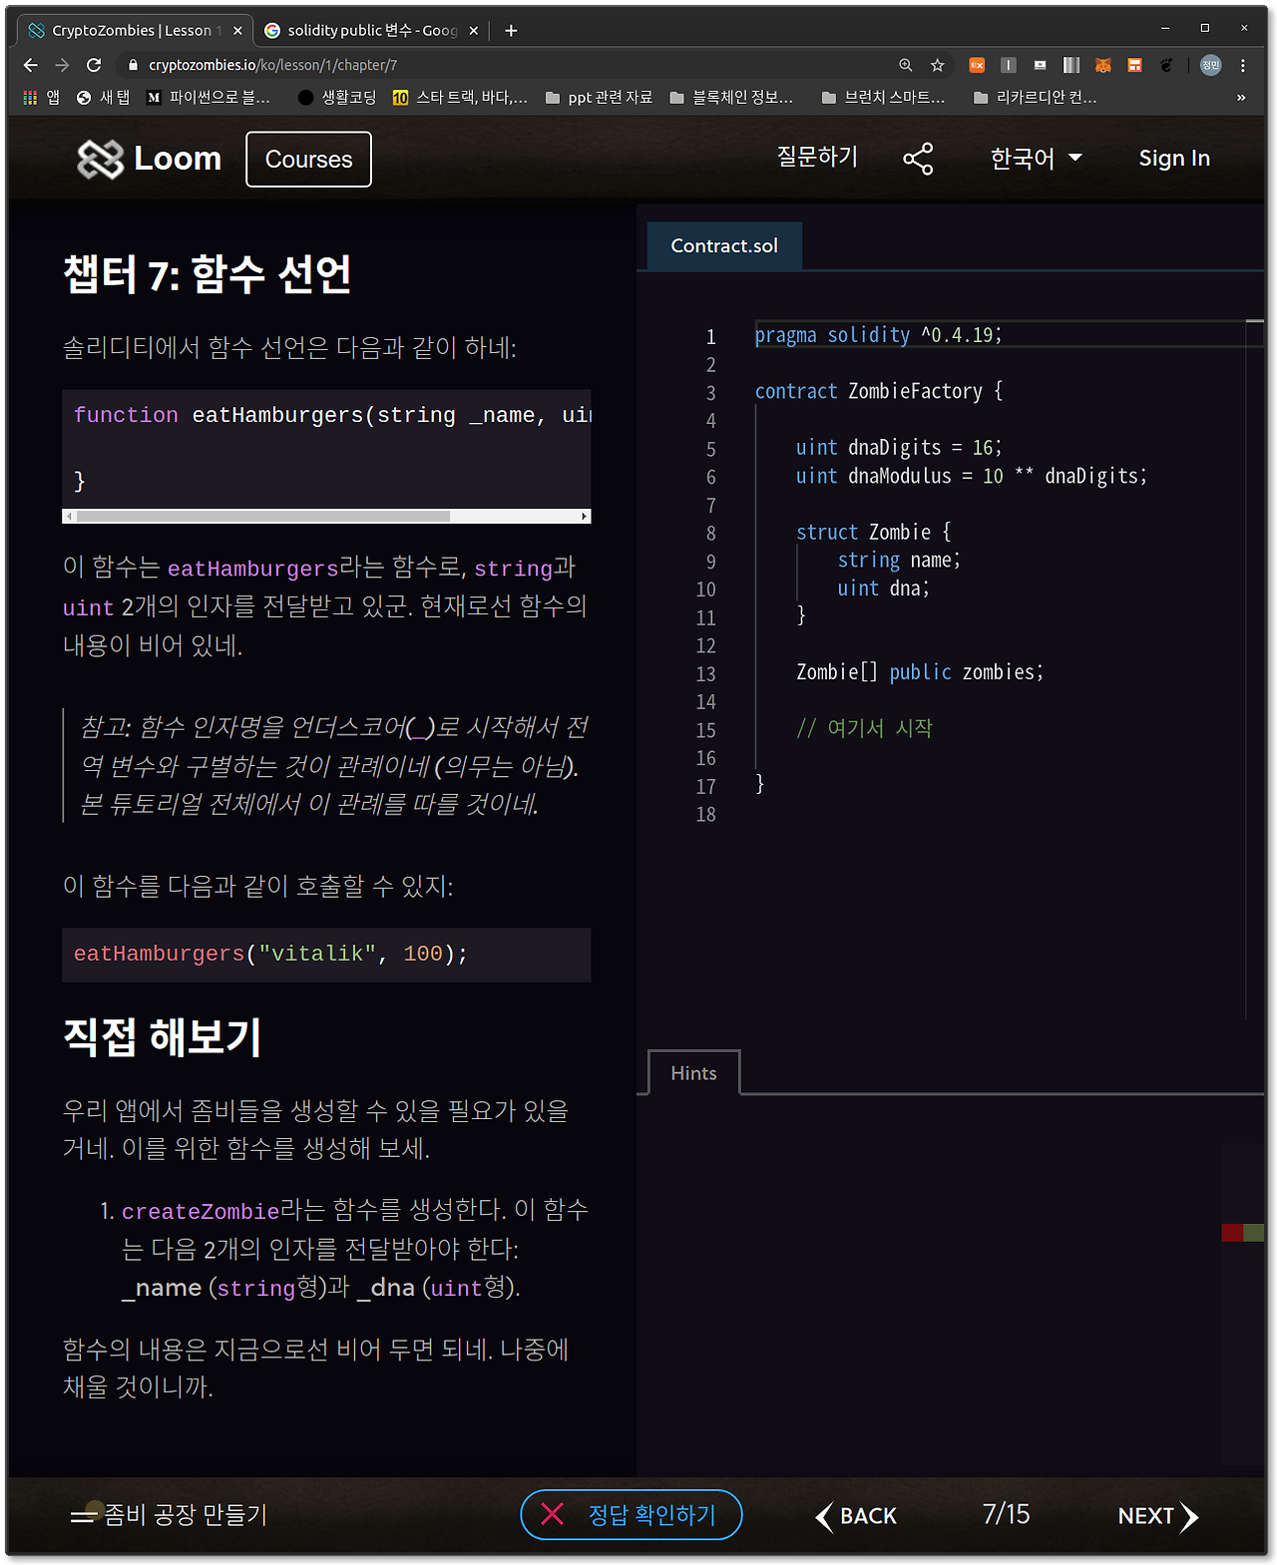
Task: Open the 스타 트랙 bookmark
Action: click(460, 97)
